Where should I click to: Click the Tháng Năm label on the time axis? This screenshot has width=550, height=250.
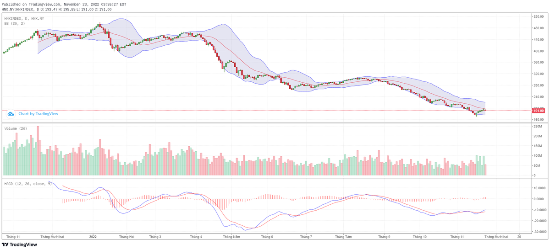coord(231,237)
